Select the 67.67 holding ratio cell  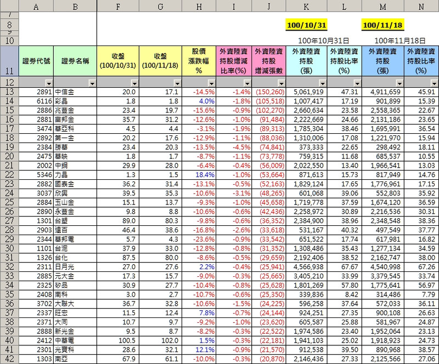click(345, 267)
